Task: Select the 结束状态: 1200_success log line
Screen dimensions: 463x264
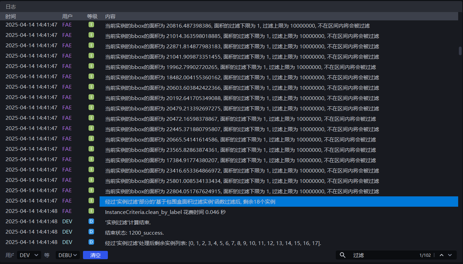Action: 135,233
